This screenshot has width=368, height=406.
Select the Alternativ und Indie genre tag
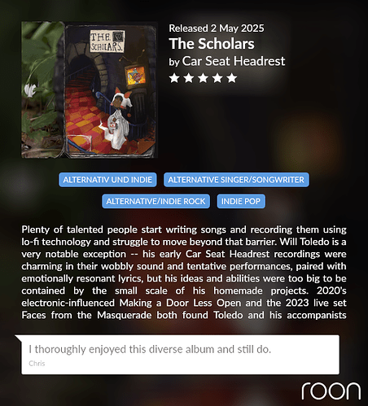click(107, 180)
